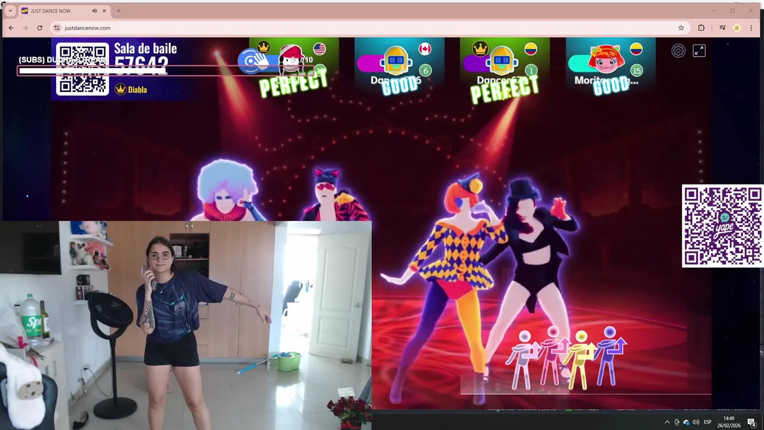Click the white dance pictogram figure

[x=523, y=360]
